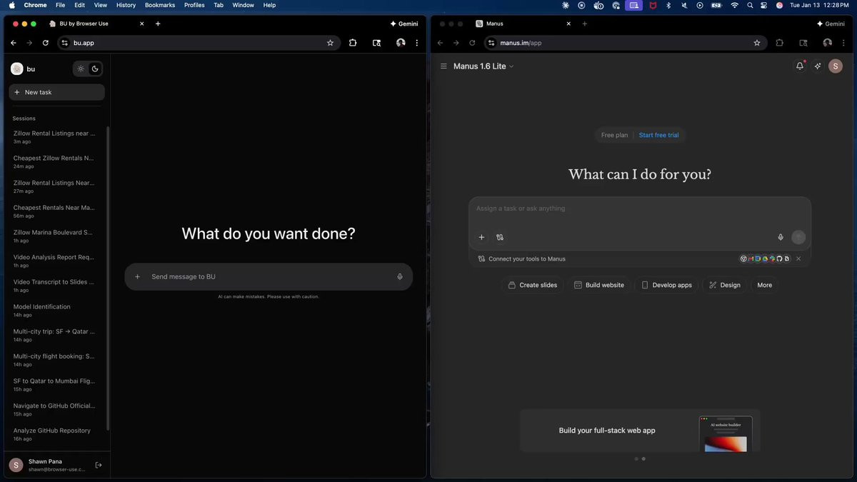Open the Manus user profile avatar
Viewport: 857px width, 482px height.
pyautogui.click(x=836, y=66)
